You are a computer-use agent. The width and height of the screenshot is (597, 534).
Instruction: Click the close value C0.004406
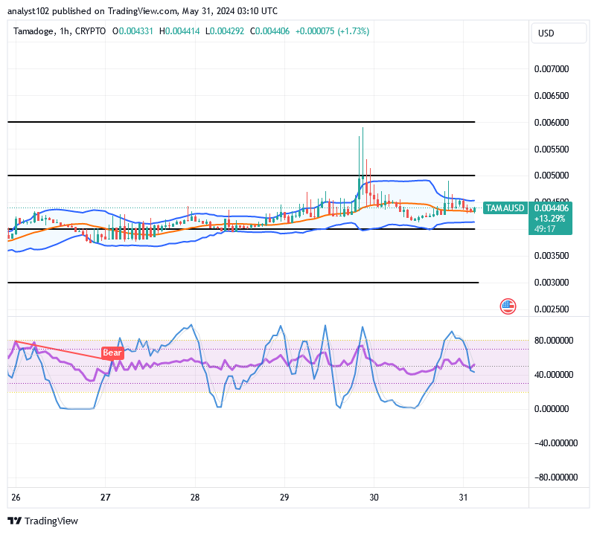pyautogui.click(x=269, y=31)
